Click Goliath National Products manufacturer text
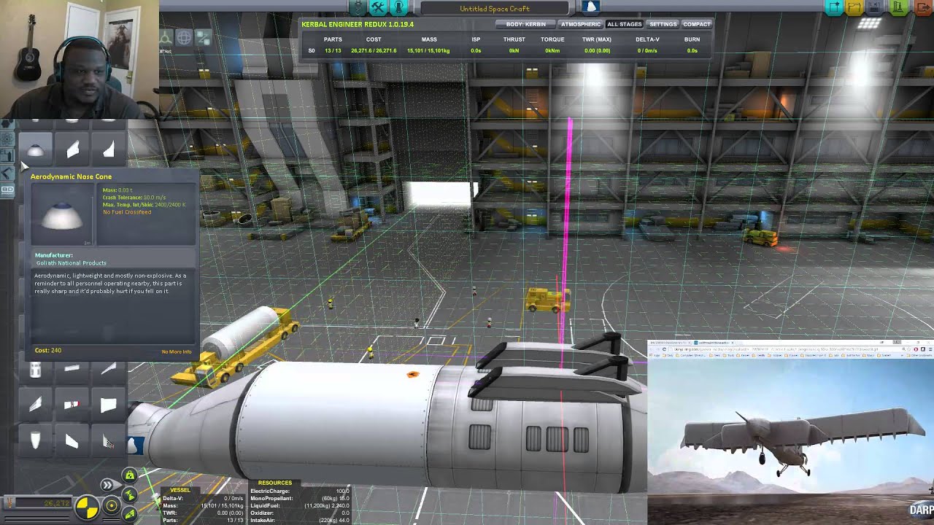The height and width of the screenshot is (525, 934). [x=72, y=262]
